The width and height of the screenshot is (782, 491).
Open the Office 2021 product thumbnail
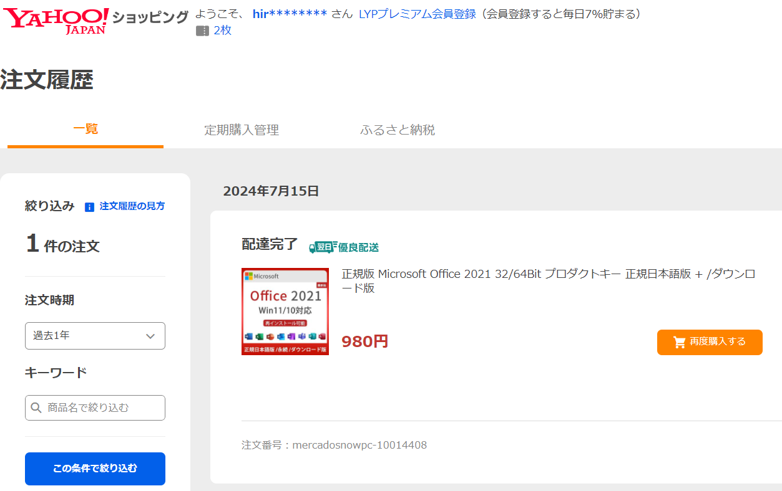[x=285, y=312]
